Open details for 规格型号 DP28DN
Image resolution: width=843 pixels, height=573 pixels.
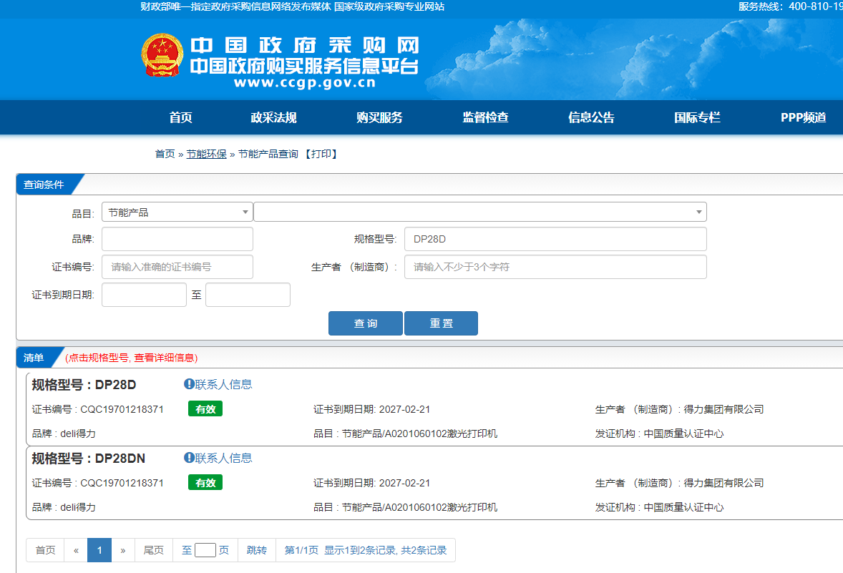coord(89,459)
